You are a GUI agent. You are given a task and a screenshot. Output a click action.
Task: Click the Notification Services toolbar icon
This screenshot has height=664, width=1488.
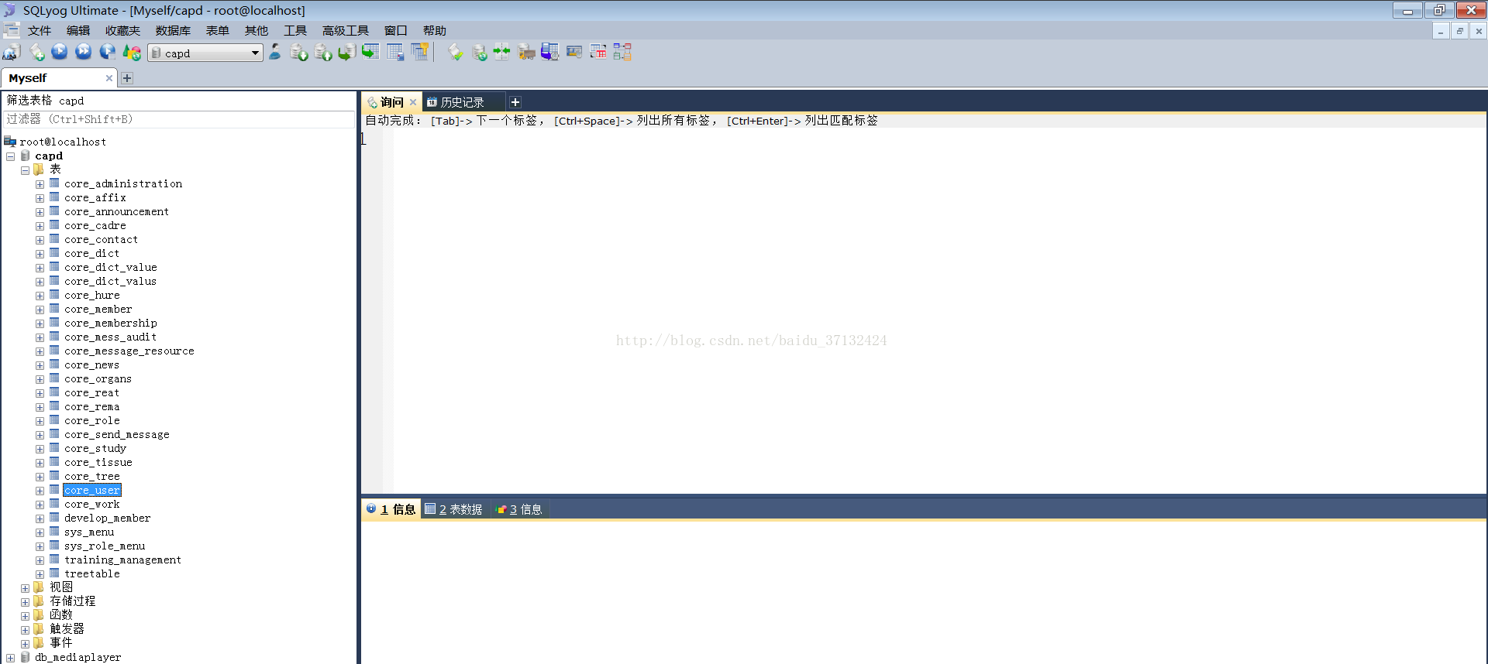pyautogui.click(x=574, y=52)
